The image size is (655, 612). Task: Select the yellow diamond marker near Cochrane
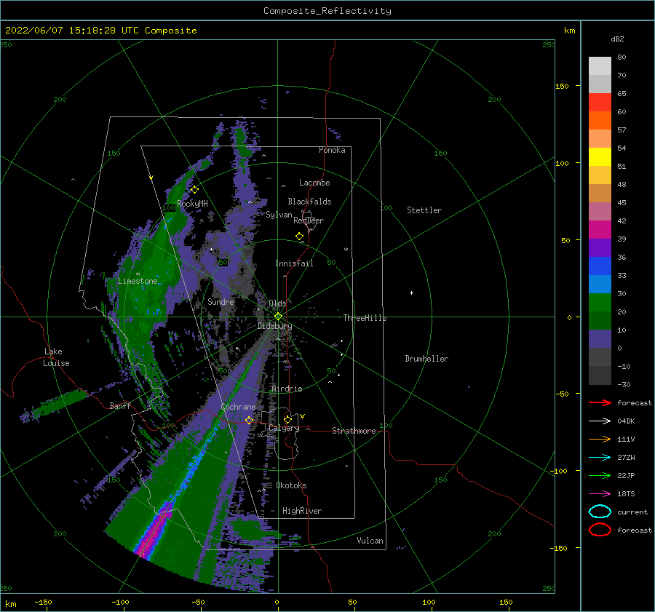[250, 420]
